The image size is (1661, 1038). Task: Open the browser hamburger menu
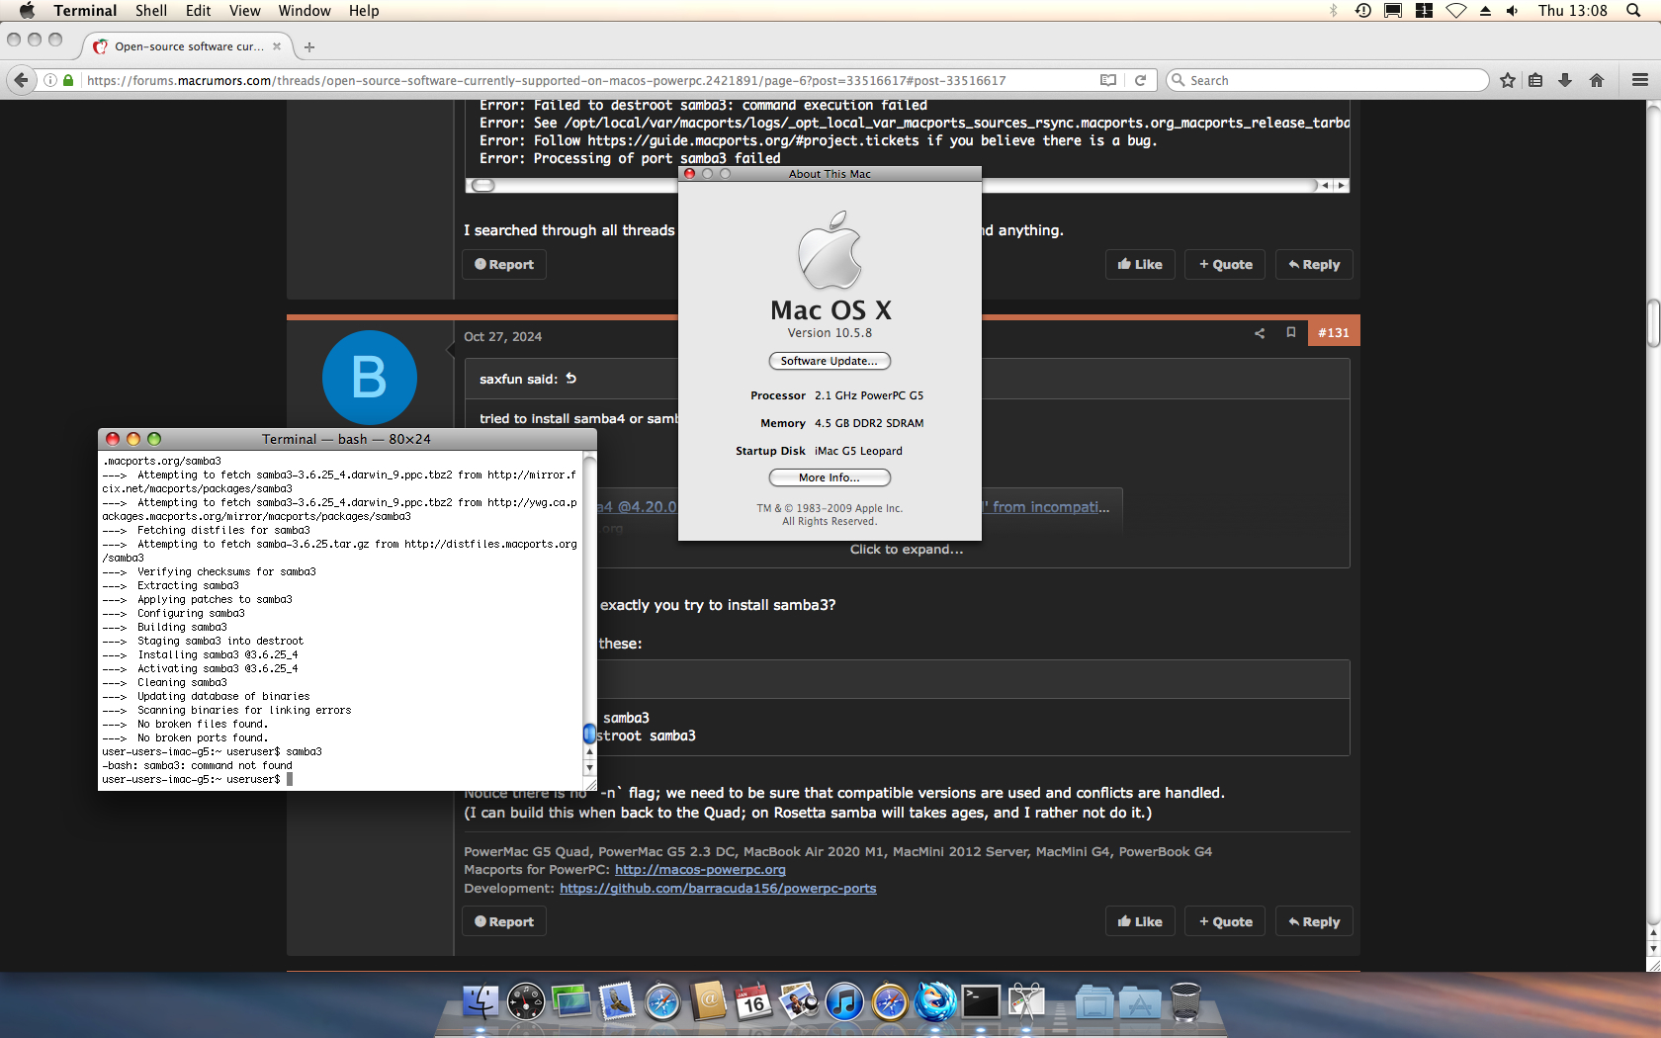(x=1640, y=80)
